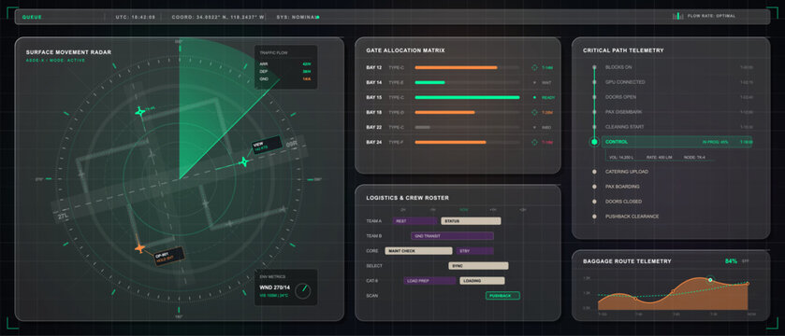Select the SYNC block in Select row
This screenshot has width=785, height=336.
478,266
